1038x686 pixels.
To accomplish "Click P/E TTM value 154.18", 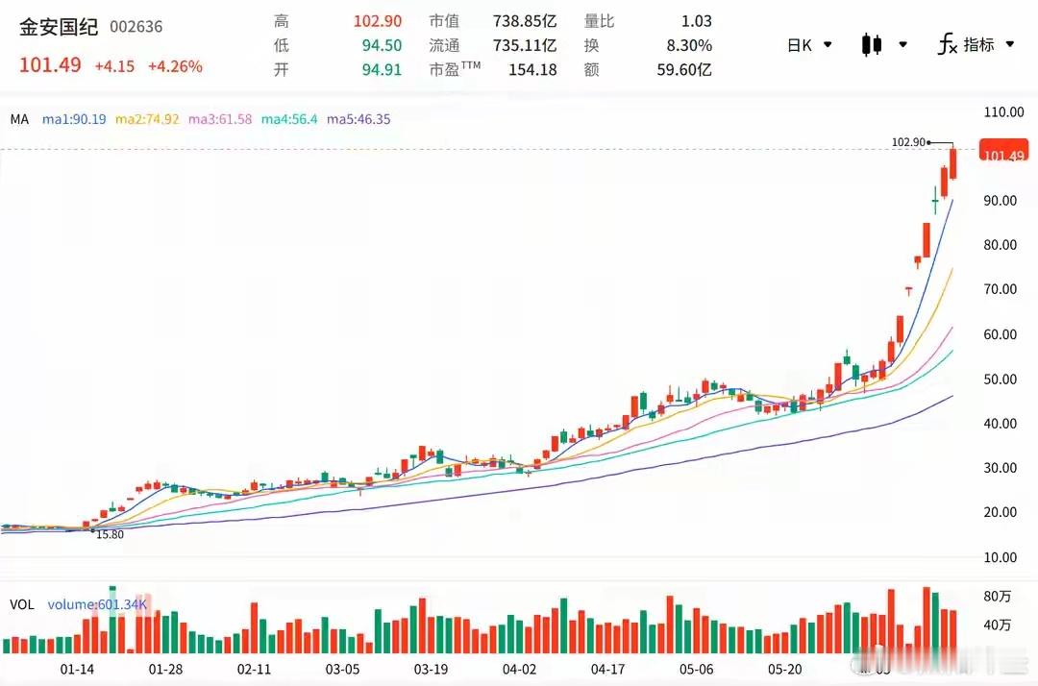I will (532, 69).
